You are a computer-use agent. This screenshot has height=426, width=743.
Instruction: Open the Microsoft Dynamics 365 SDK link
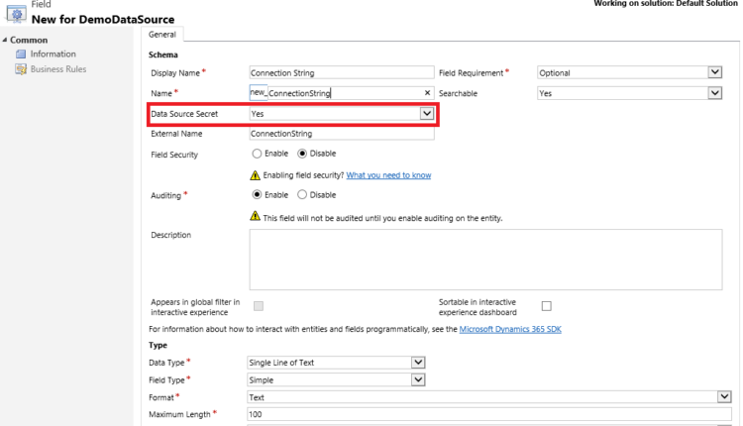point(510,329)
